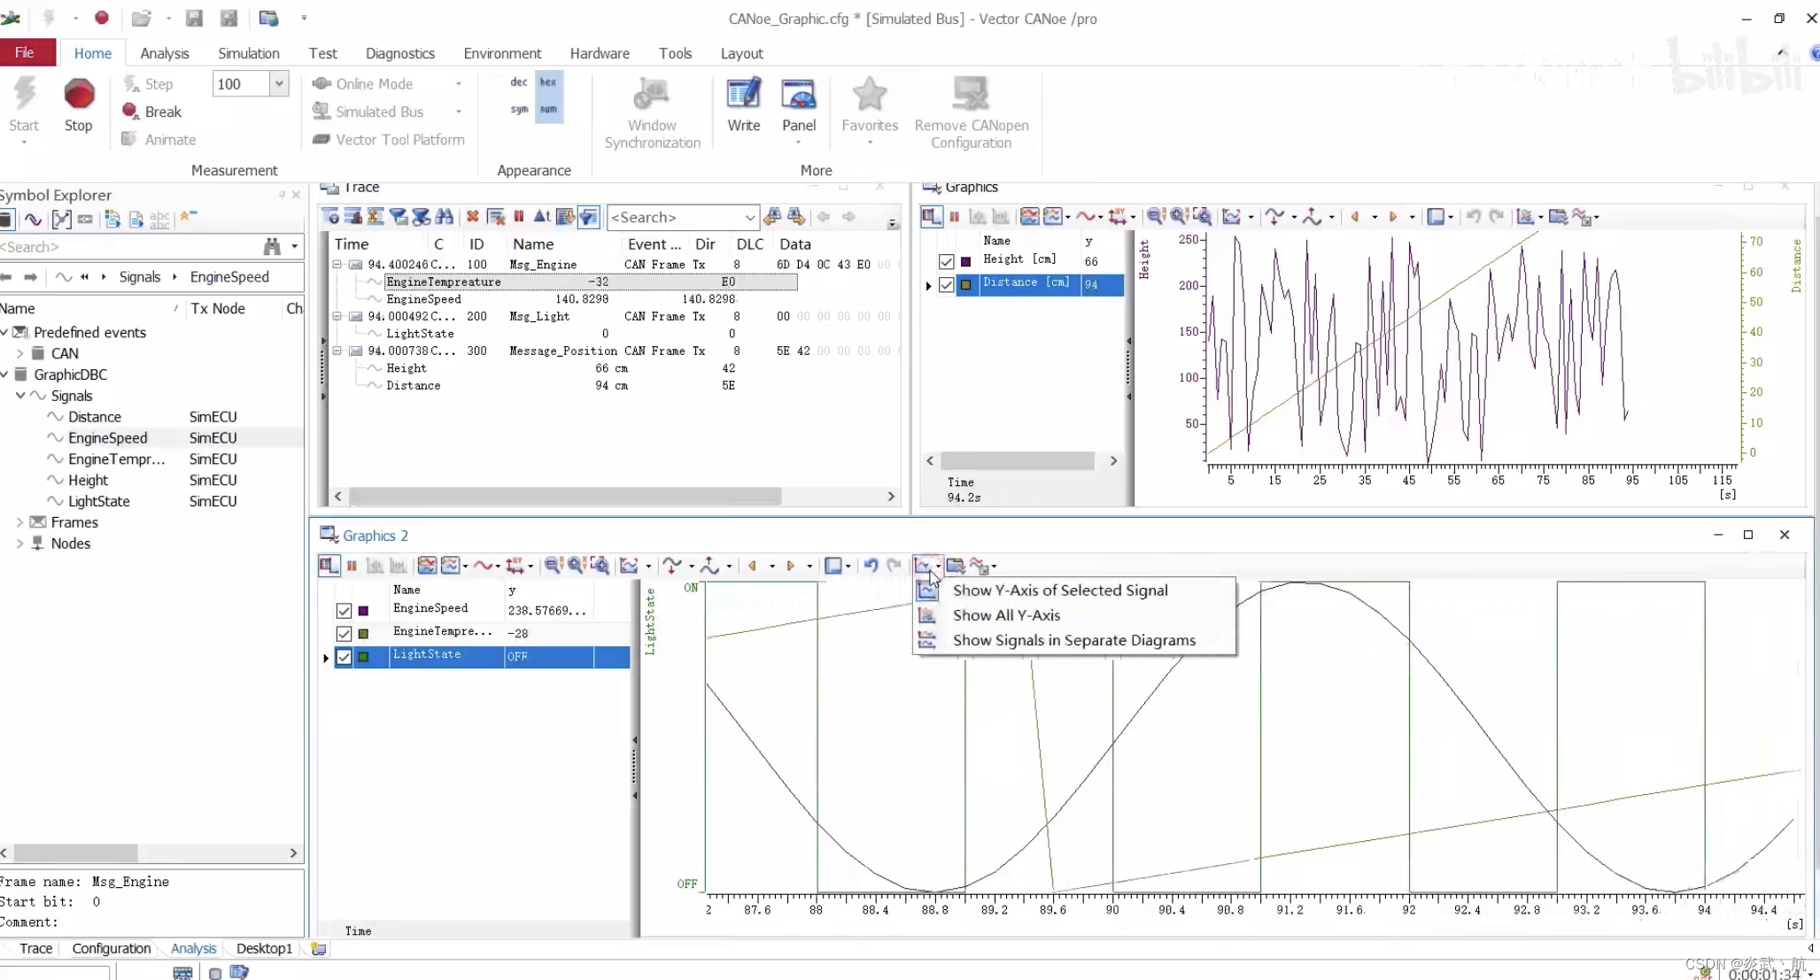The image size is (1820, 980).
Task: Click the pause icon in Graphics window toolbar
Action: tap(954, 217)
